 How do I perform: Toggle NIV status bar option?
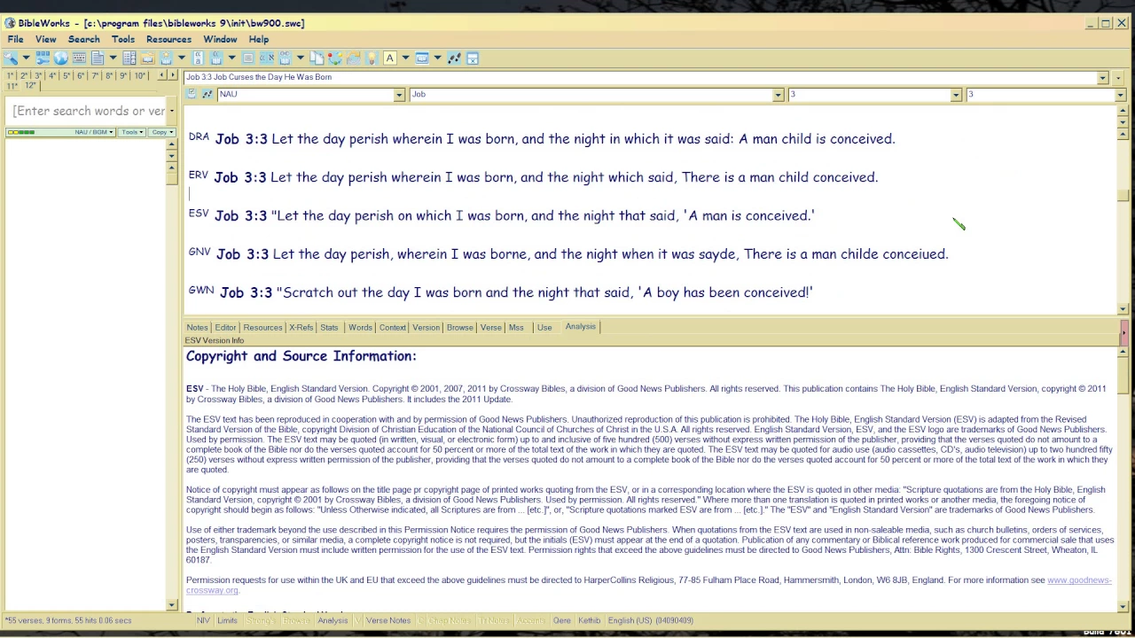tap(203, 620)
